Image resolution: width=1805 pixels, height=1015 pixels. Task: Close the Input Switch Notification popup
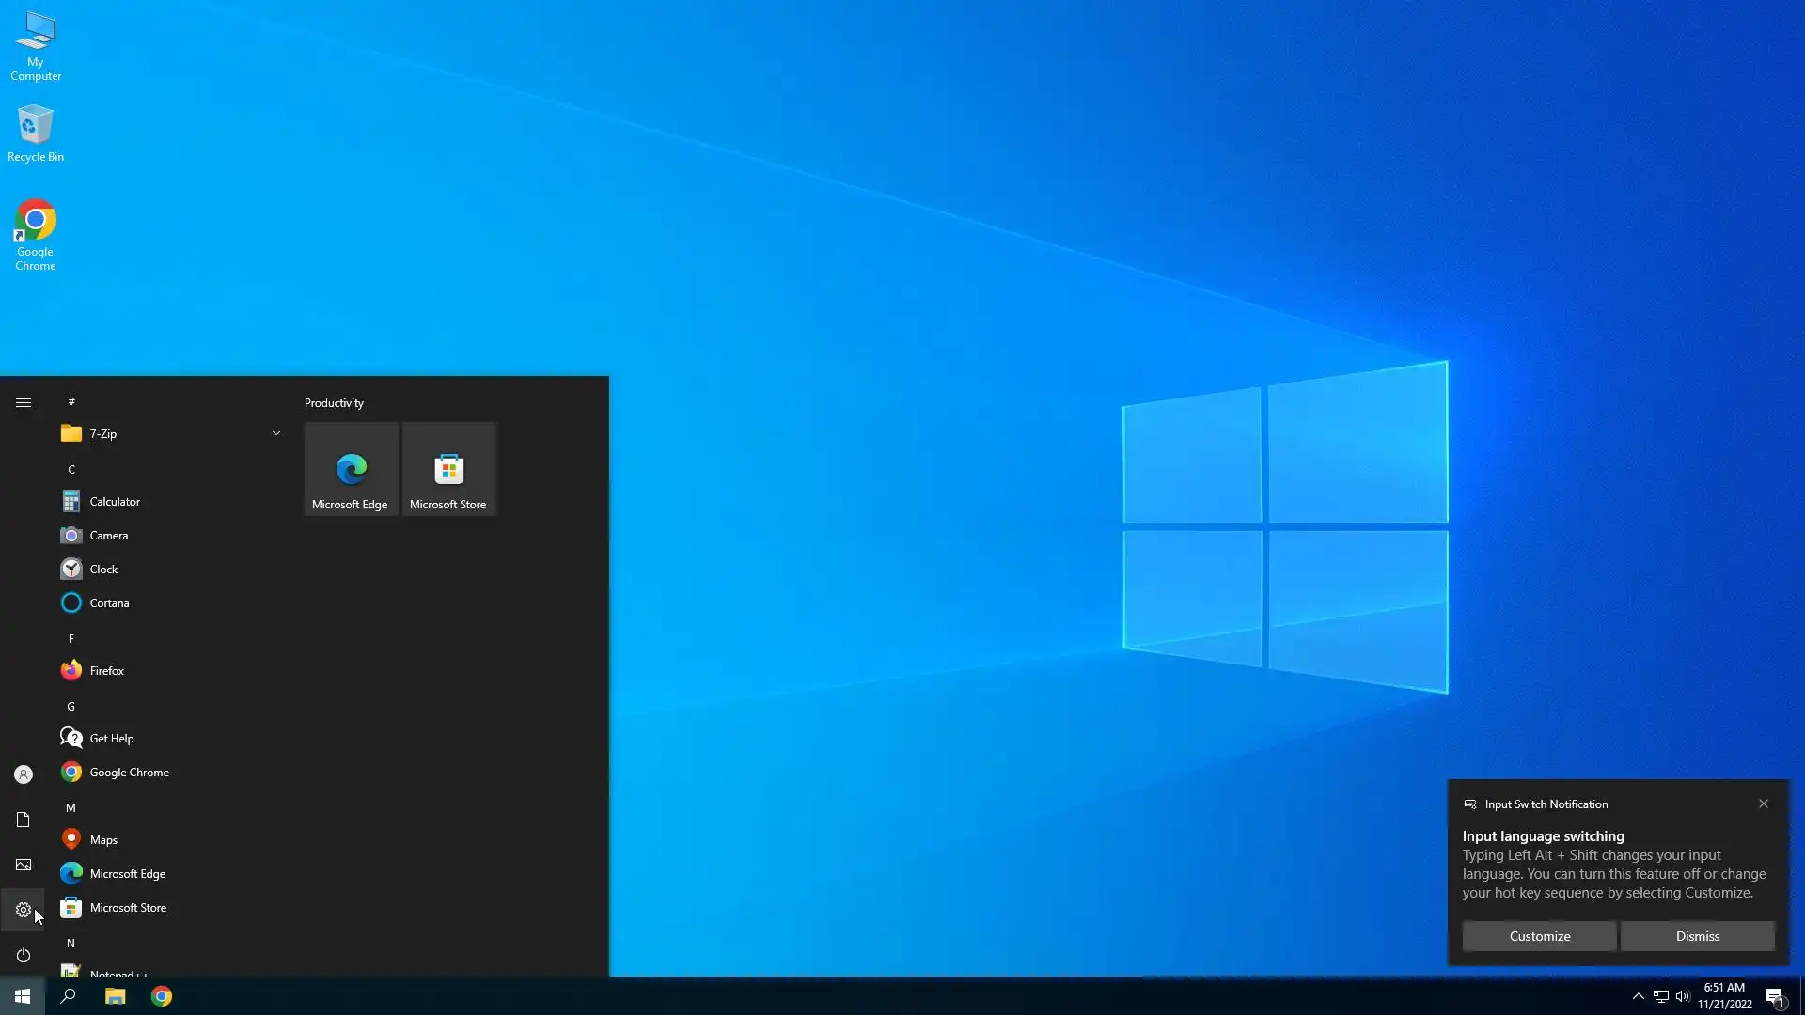(x=1764, y=804)
